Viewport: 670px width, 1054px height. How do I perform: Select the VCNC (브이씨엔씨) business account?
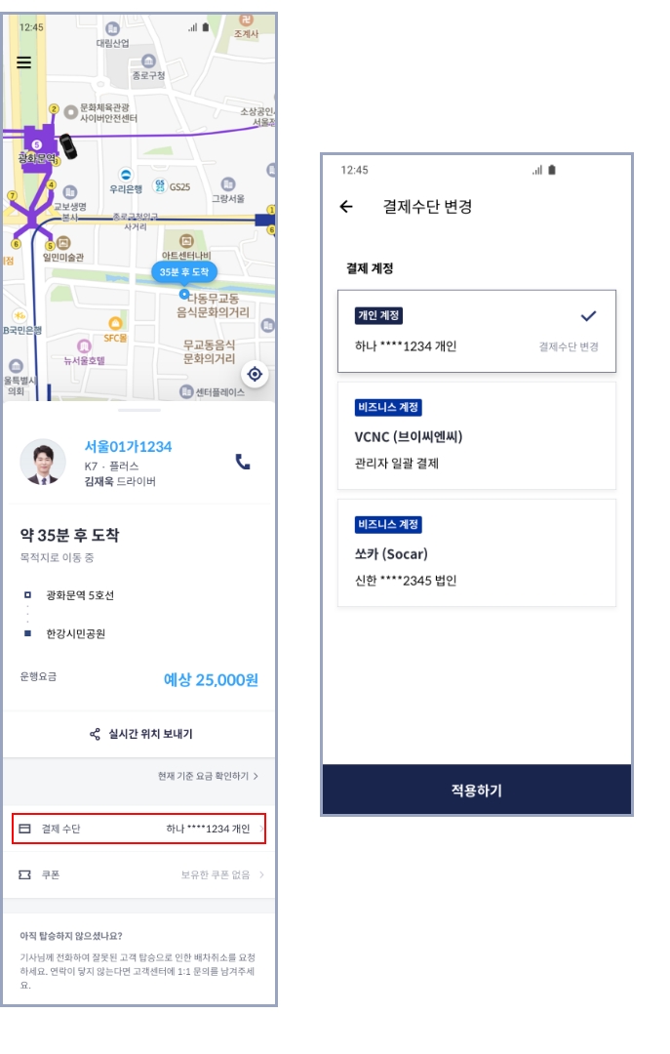pyautogui.click(x=477, y=435)
